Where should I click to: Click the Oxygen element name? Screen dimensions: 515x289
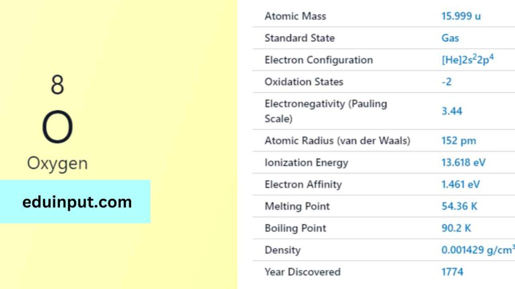(57, 163)
